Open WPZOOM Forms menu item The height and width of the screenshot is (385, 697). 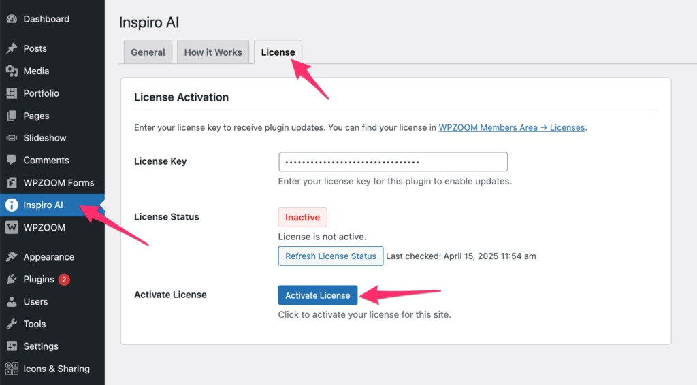click(x=59, y=182)
